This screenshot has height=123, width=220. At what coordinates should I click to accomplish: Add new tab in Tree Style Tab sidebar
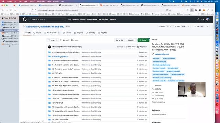tap(10, 46)
